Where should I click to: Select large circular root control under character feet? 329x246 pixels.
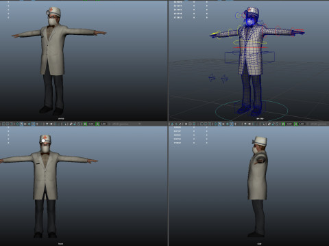(x=252, y=111)
